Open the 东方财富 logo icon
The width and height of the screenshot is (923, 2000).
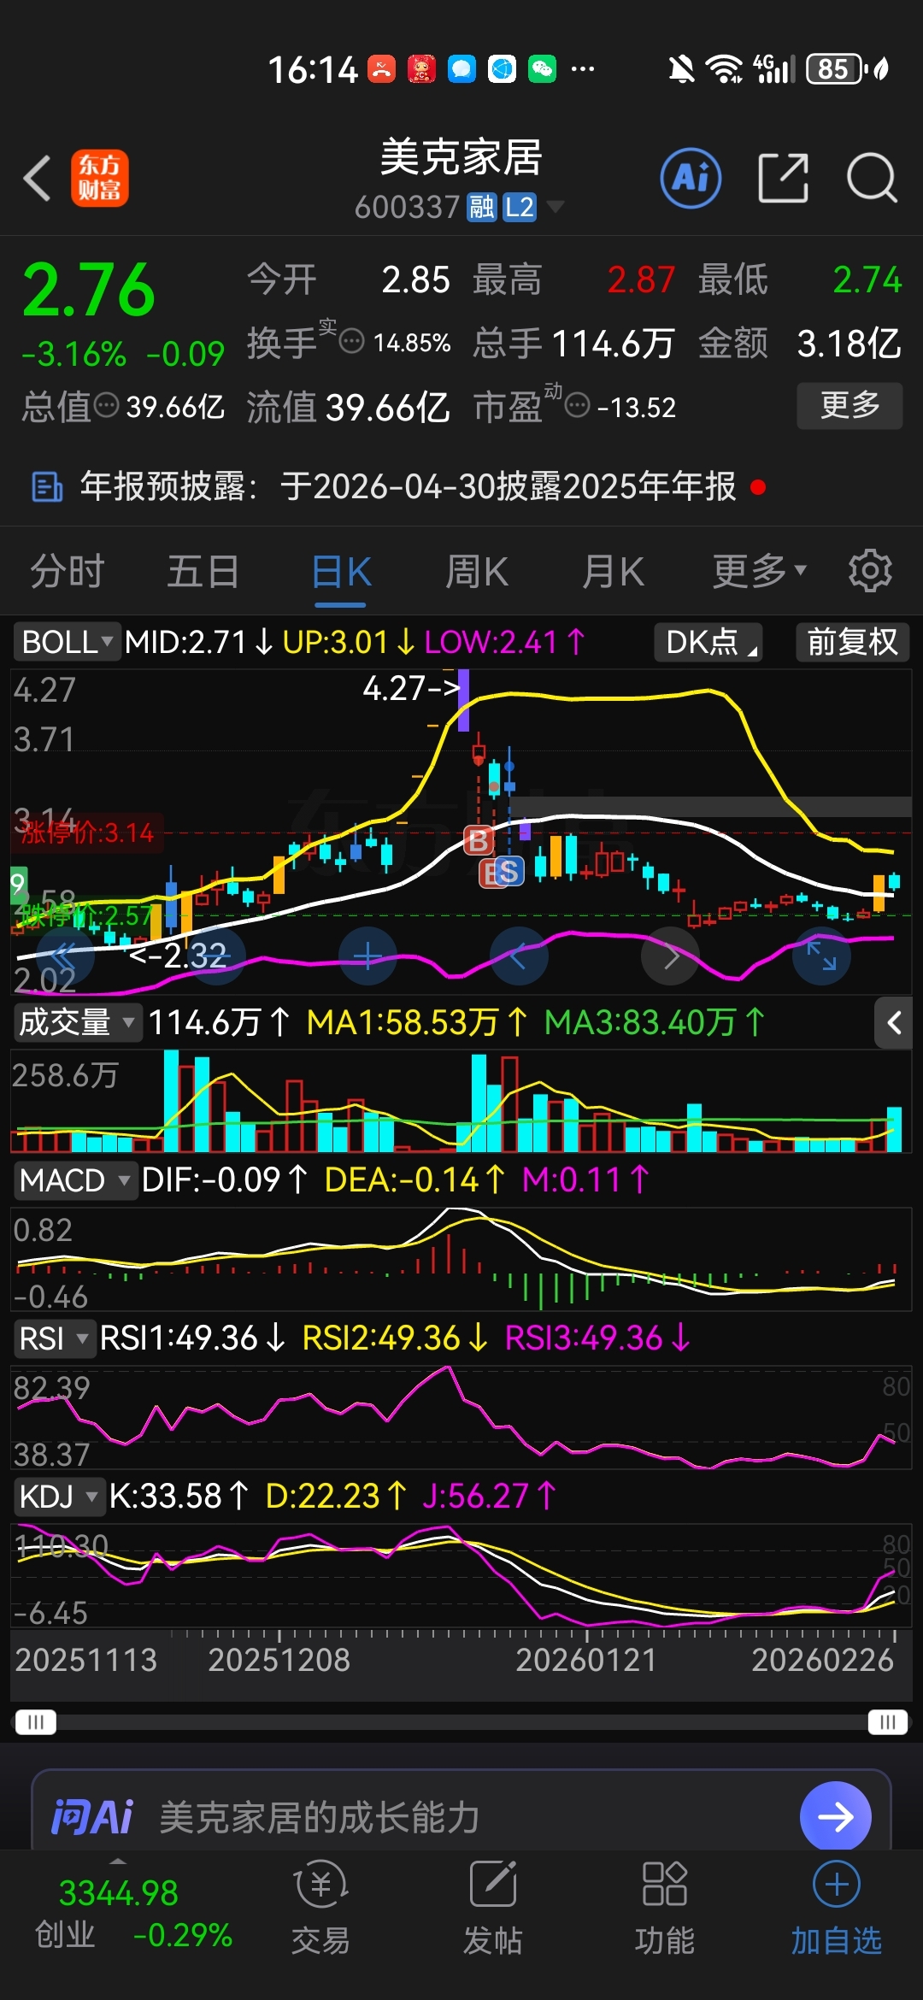coord(100,178)
